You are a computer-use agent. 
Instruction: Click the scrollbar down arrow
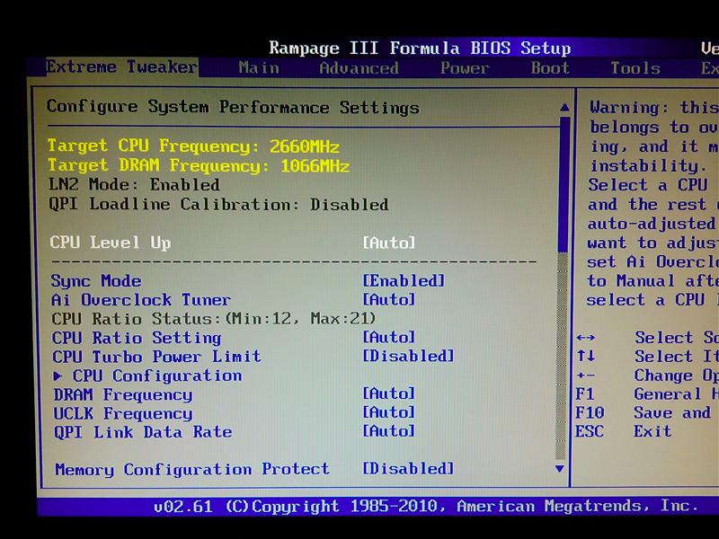pos(562,469)
